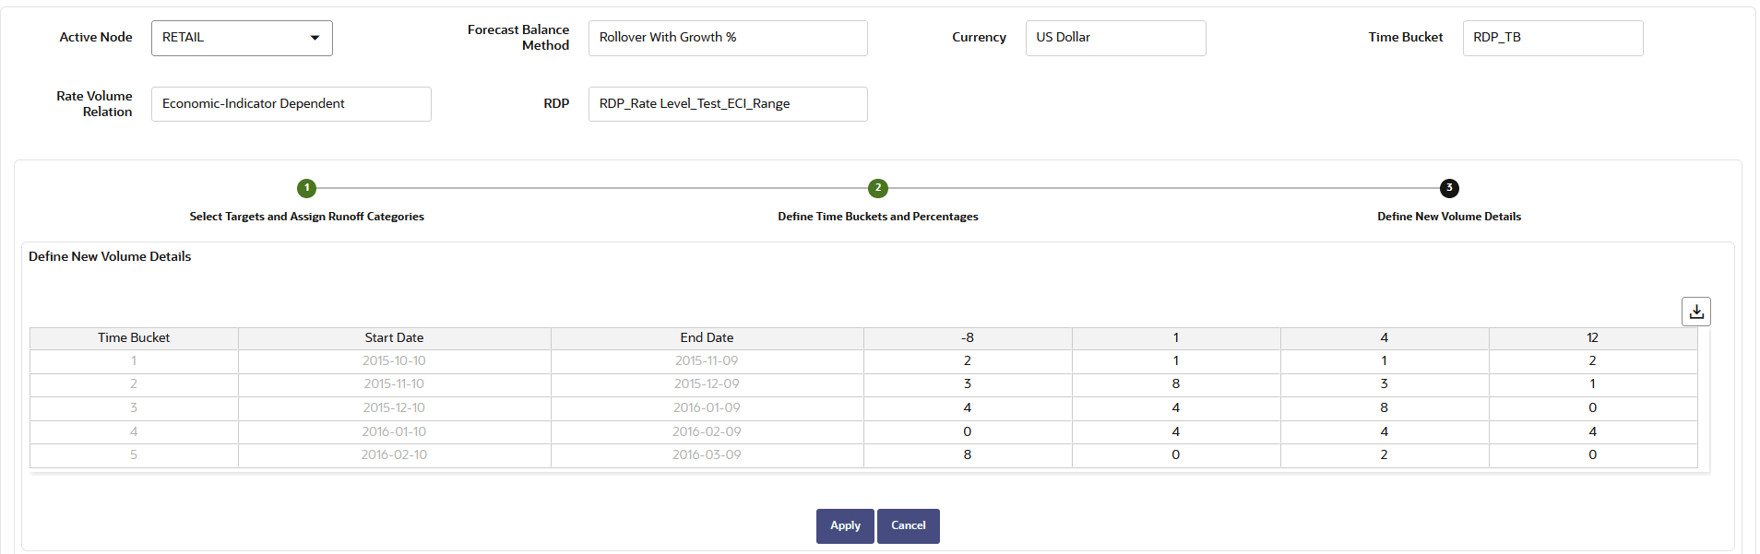Click the Forecast Balance Method field
Screen dimensions: 1760x554
point(728,38)
